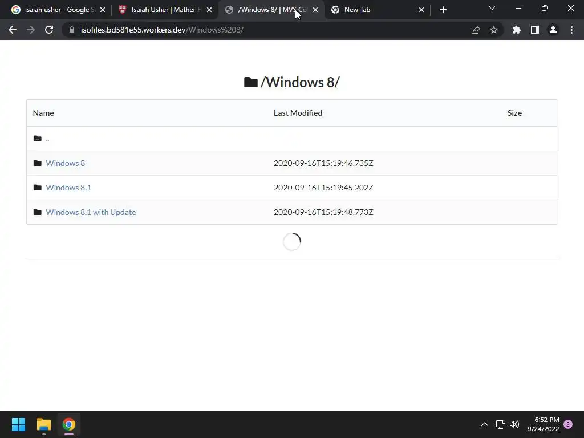
Task: Expand the tab search chevron
Action: pos(492,8)
